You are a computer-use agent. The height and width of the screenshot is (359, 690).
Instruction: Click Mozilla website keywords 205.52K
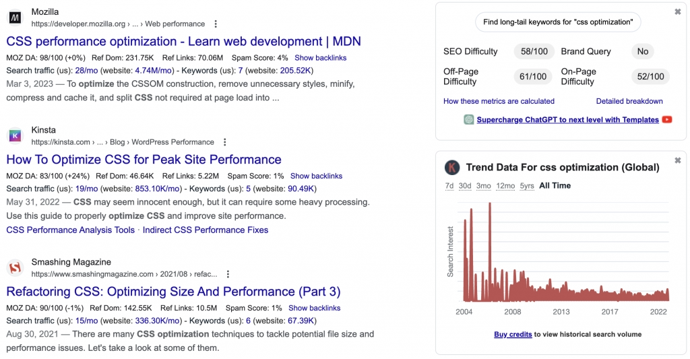click(x=295, y=71)
